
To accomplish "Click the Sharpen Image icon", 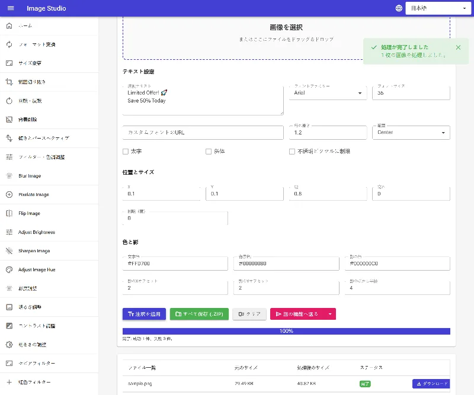I will tap(9, 251).
